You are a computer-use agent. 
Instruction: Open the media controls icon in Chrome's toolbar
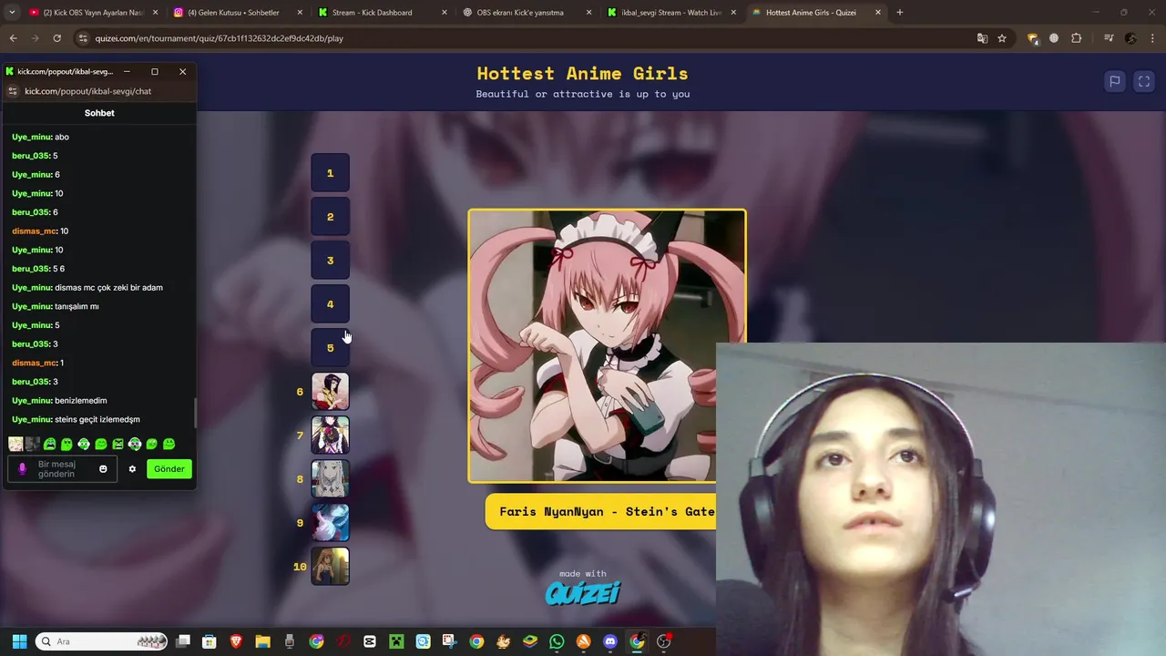1109,38
